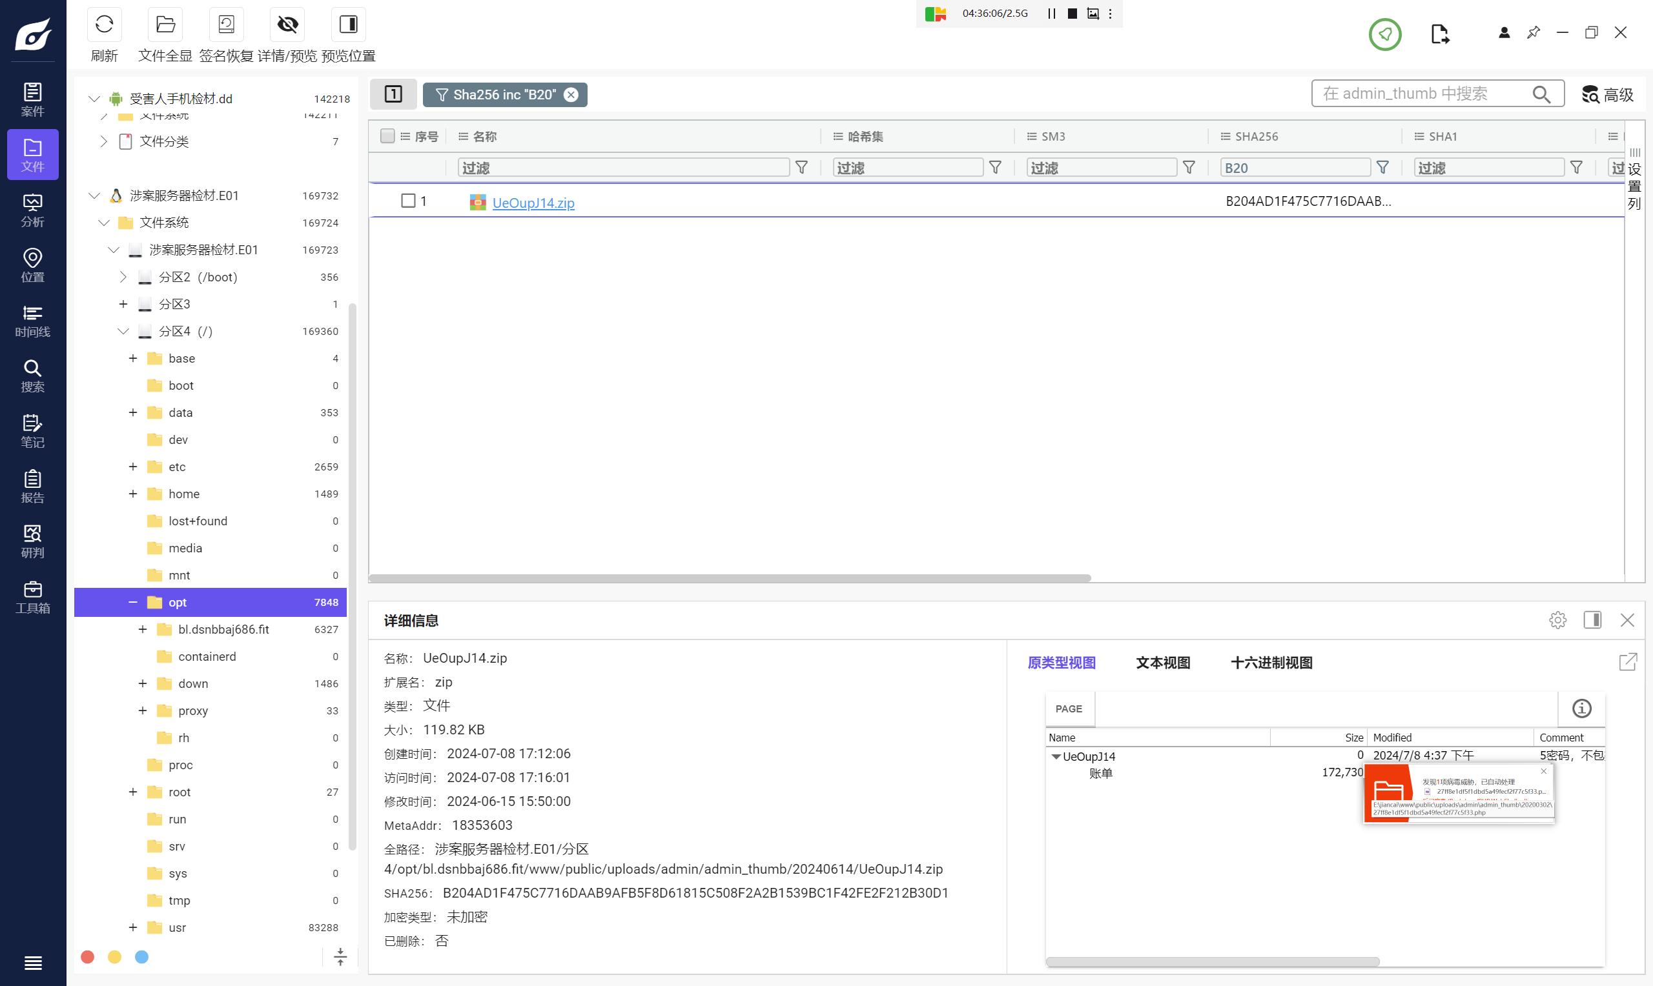The height and width of the screenshot is (986, 1653).
Task: Switch to 文本视图 tab
Action: 1163,663
